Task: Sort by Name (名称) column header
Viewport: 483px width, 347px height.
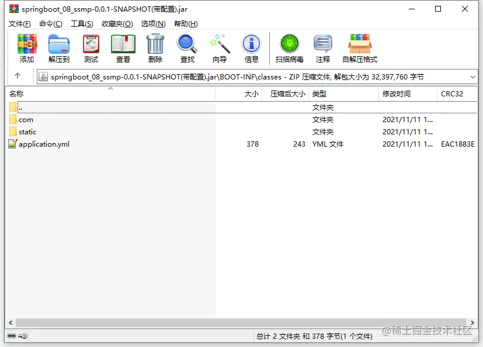Action: click(x=110, y=93)
